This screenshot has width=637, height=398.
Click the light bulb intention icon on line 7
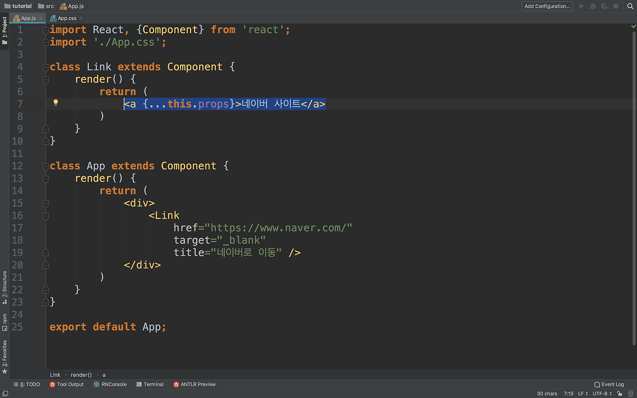(56, 103)
